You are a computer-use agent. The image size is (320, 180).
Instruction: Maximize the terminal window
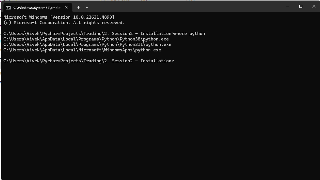pos(300,6)
